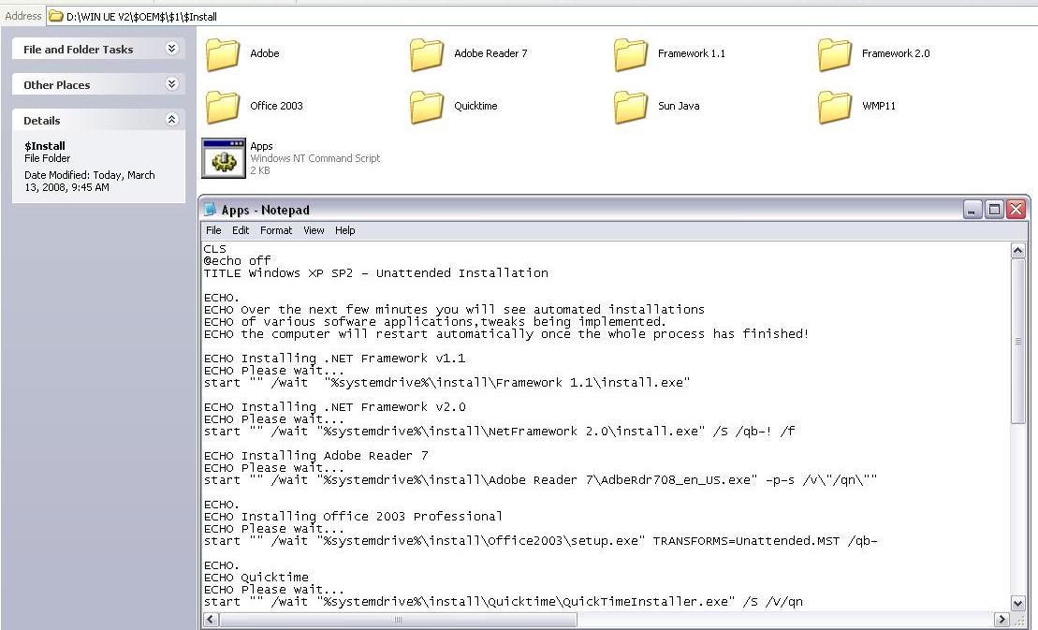Open the View menu in Notepad
Image resolution: width=1038 pixels, height=630 pixels.
click(x=314, y=230)
